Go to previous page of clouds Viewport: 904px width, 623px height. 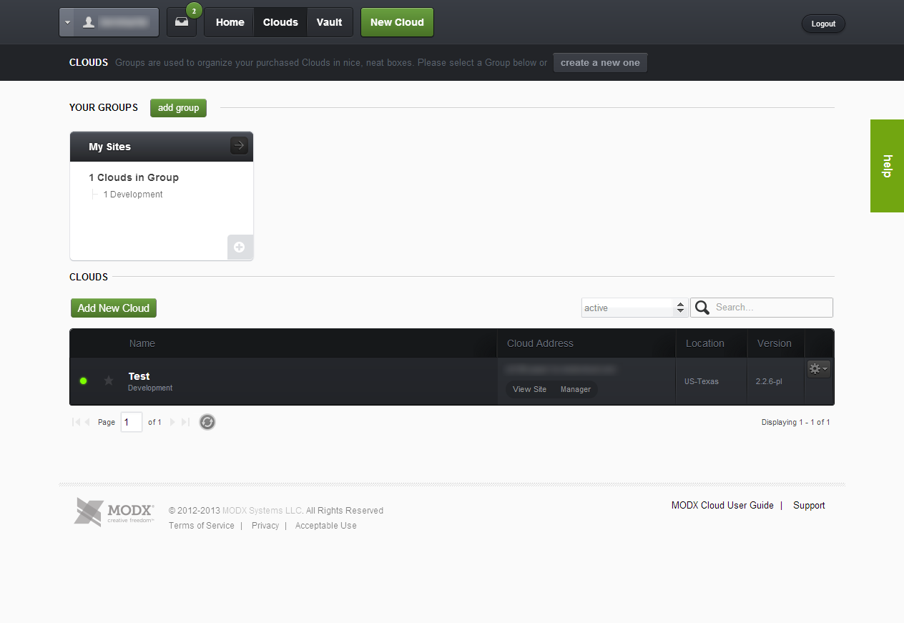click(87, 422)
